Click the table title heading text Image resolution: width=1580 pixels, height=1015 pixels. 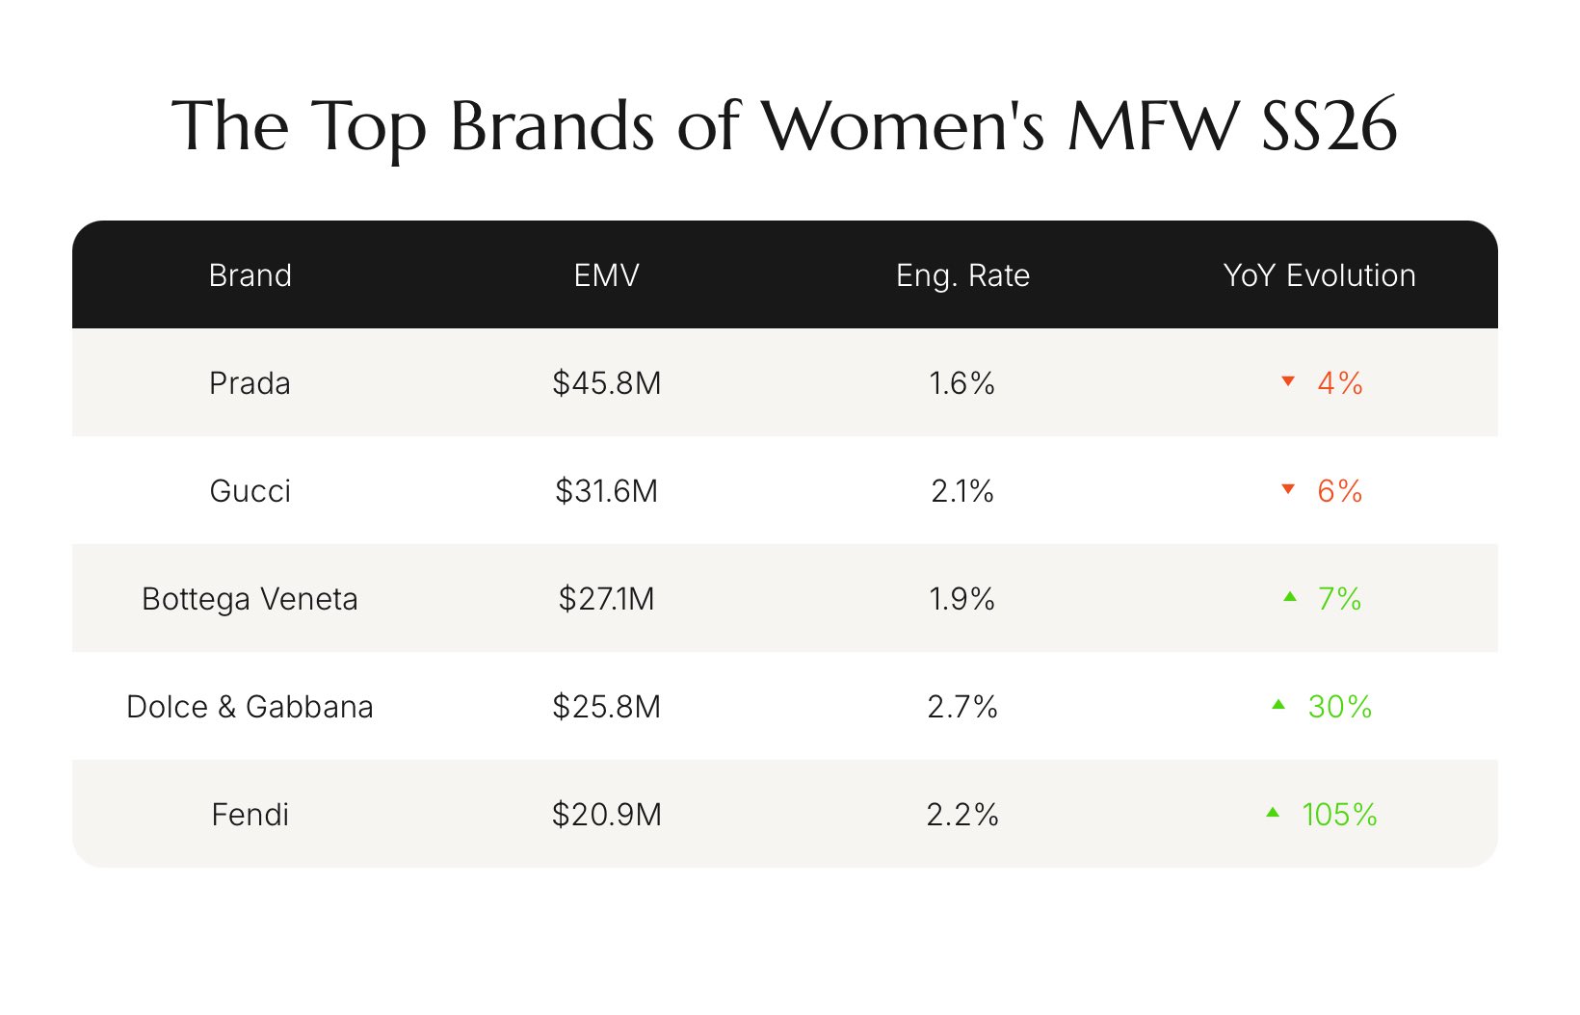(784, 126)
